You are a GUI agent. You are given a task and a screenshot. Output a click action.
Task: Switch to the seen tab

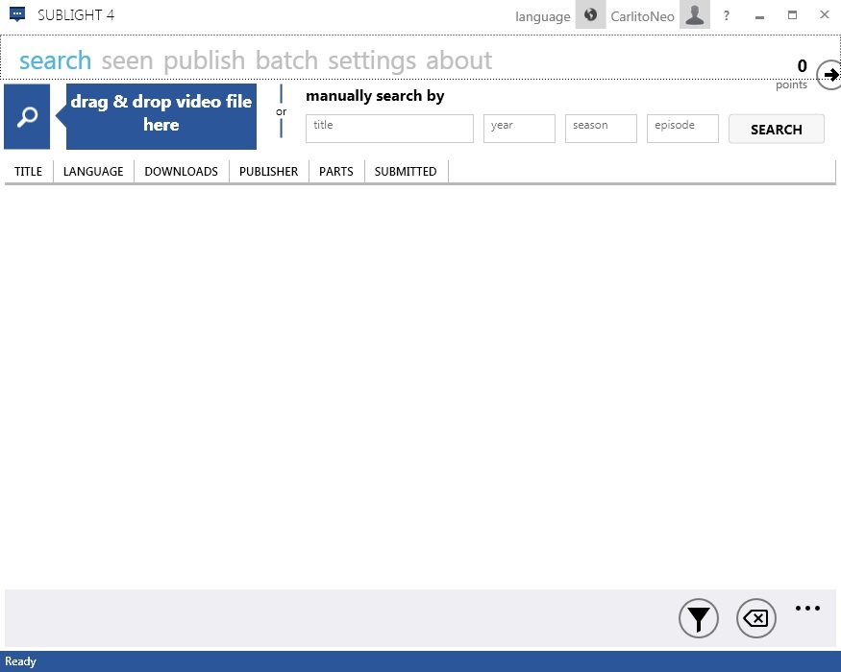(x=127, y=60)
